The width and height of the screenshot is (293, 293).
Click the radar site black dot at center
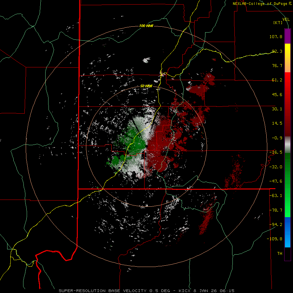pyautogui.click(x=146, y=146)
